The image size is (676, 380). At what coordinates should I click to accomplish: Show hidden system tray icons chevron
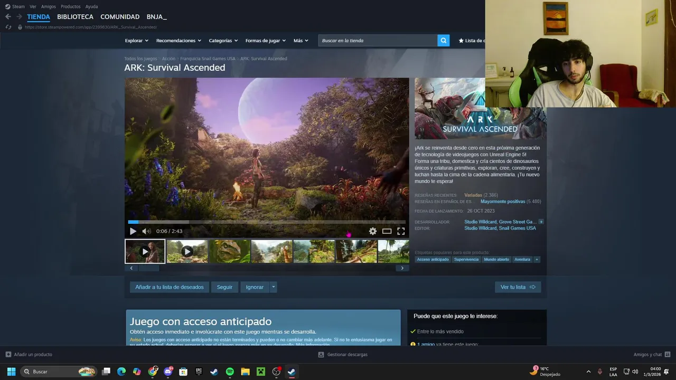tap(588, 372)
